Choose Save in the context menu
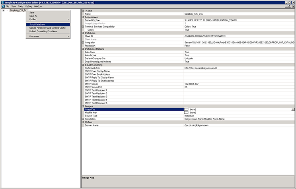The image size is (296, 189). coord(48,13)
